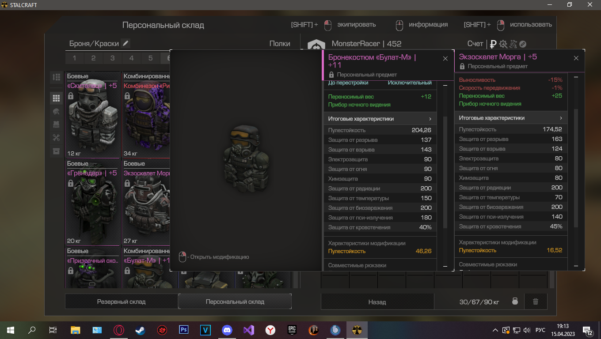Click Пулестойкость 174,52 row

click(x=511, y=129)
